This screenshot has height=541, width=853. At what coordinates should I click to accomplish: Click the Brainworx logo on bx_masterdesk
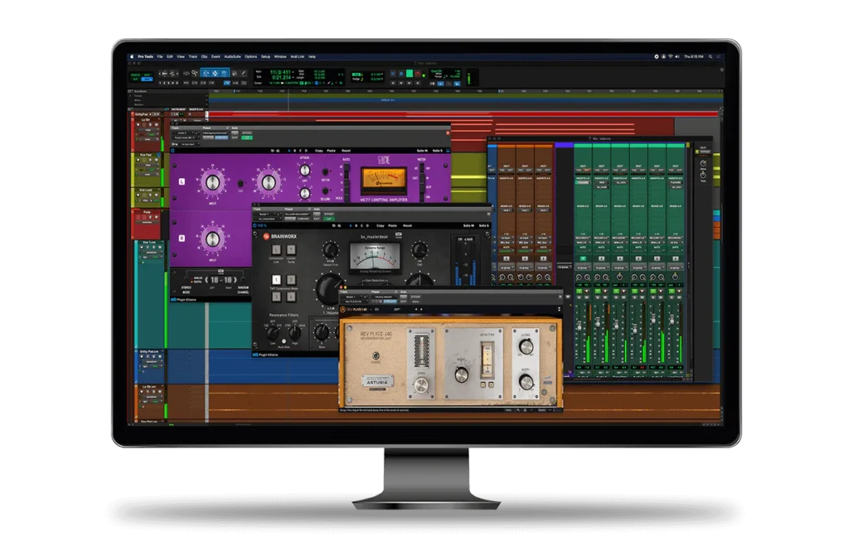click(266, 236)
